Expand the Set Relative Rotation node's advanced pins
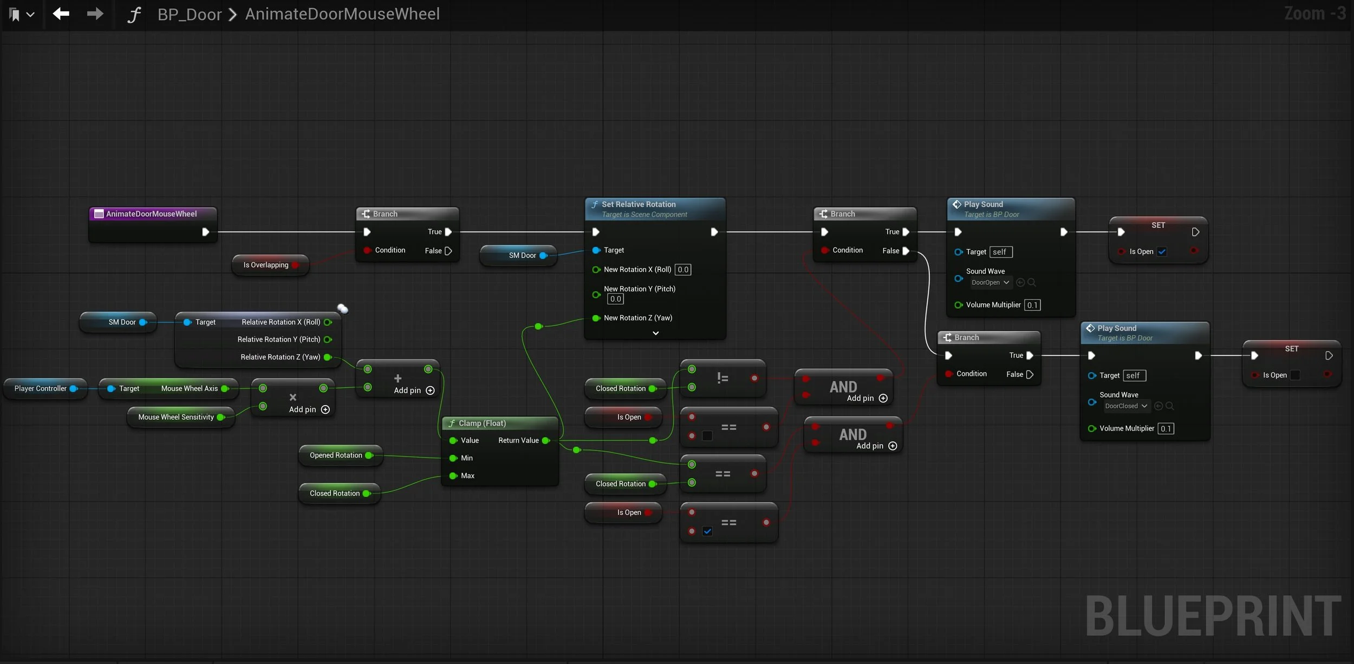1354x664 pixels. [655, 333]
